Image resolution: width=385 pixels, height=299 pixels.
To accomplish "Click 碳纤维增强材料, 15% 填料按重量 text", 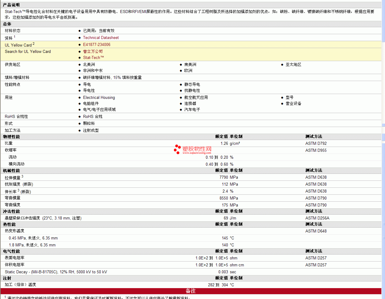I will pyautogui.click(x=112, y=77).
